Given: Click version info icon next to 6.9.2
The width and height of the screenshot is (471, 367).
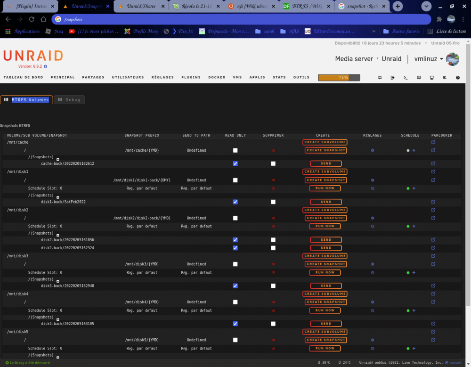Looking at the screenshot, I should [45, 66].
